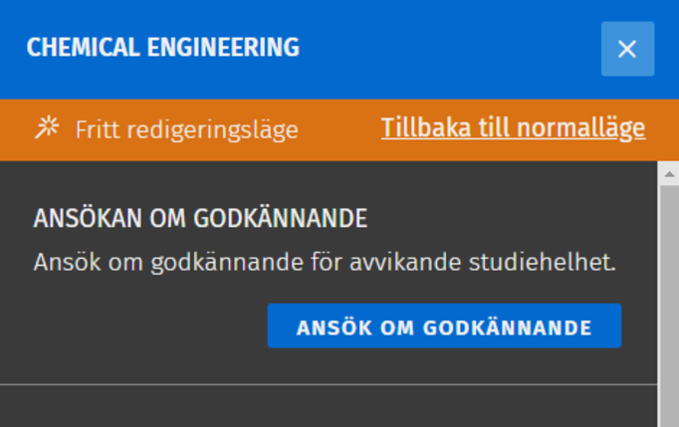The height and width of the screenshot is (427, 679).
Task: Close the Chemical Engineering panel
Action: click(627, 49)
